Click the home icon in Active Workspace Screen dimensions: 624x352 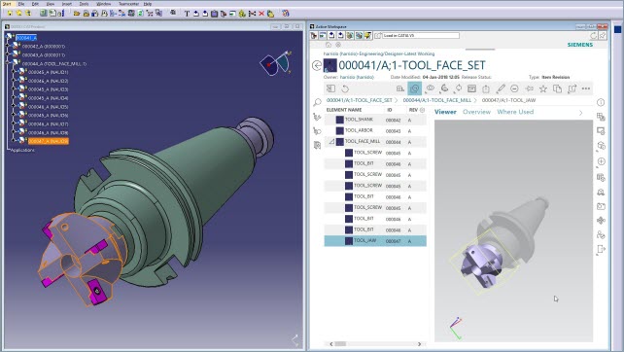[x=329, y=45]
